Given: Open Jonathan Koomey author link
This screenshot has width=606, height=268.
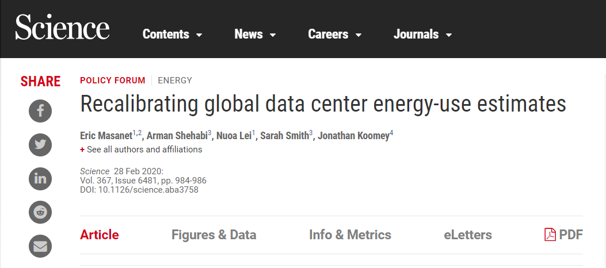Looking at the screenshot, I should point(355,136).
